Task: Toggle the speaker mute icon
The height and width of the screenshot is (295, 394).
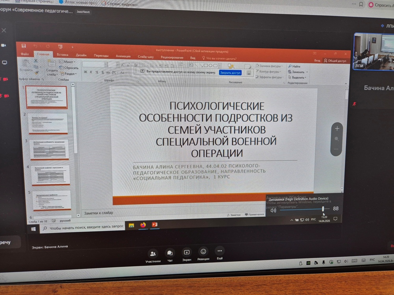Action: tap(273, 210)
